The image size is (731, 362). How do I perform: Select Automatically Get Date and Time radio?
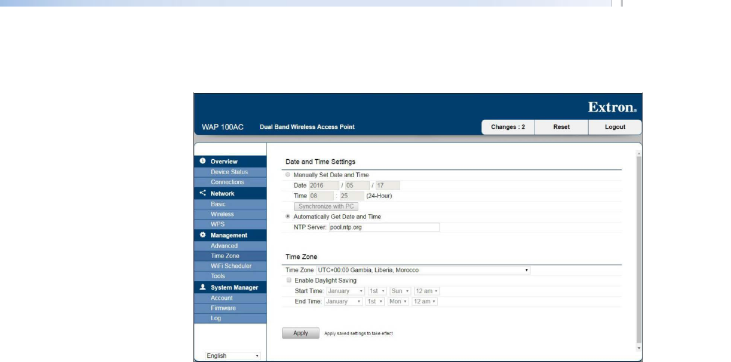tap(288, 216)
